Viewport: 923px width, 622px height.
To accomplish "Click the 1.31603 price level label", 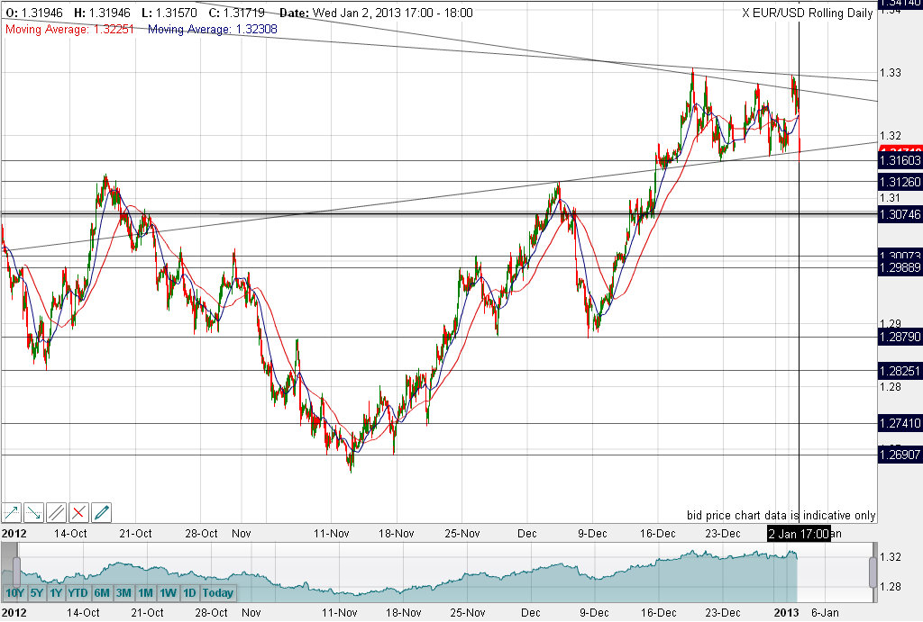I will coord(899,161).
